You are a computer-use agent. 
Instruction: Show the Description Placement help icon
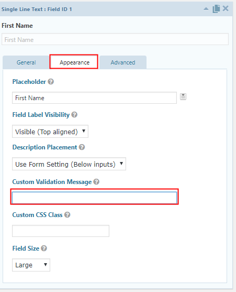82,147
